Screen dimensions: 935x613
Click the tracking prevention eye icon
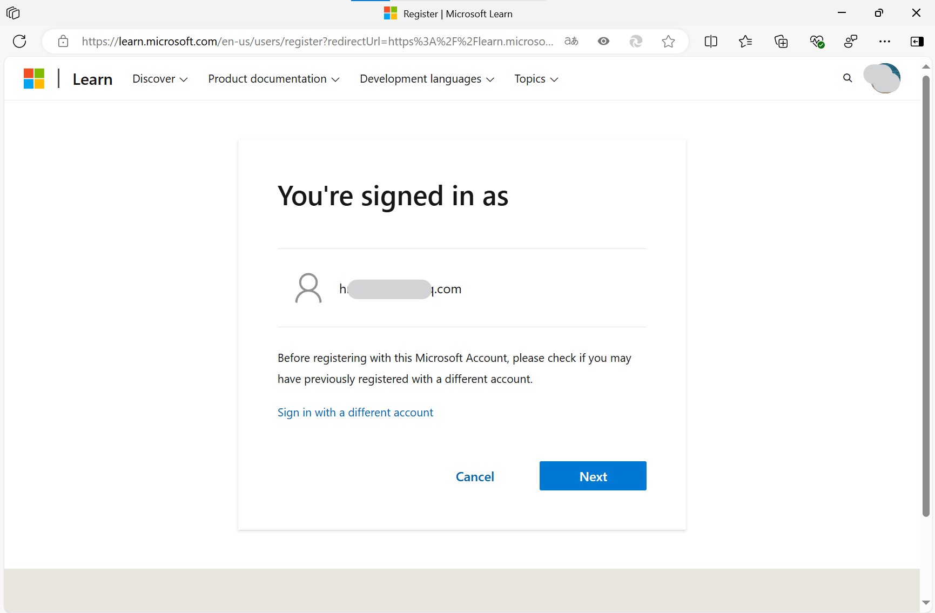pos(603,41)
